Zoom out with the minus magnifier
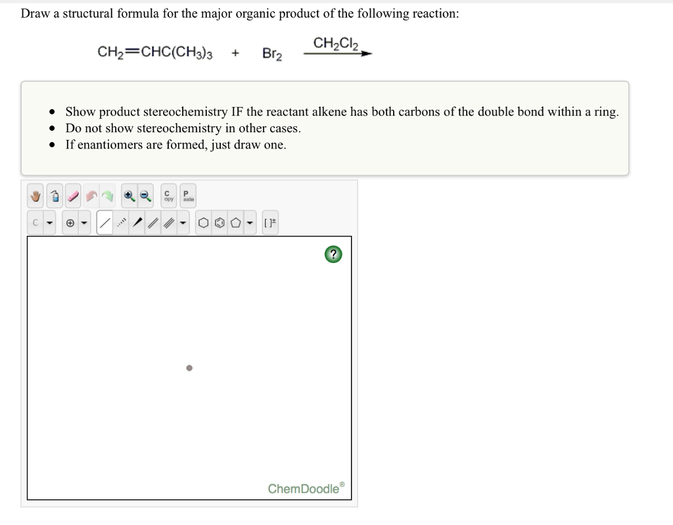Image resolution: width=673 pixels, height=525 pixels. coord(145,196)
